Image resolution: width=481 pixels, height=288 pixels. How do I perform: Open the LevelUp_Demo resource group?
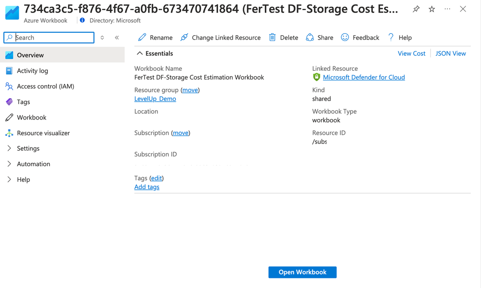155,99
